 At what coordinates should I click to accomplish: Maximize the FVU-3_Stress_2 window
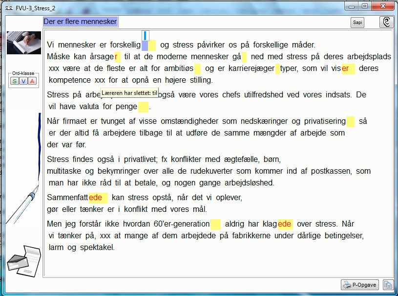[365, 6]
